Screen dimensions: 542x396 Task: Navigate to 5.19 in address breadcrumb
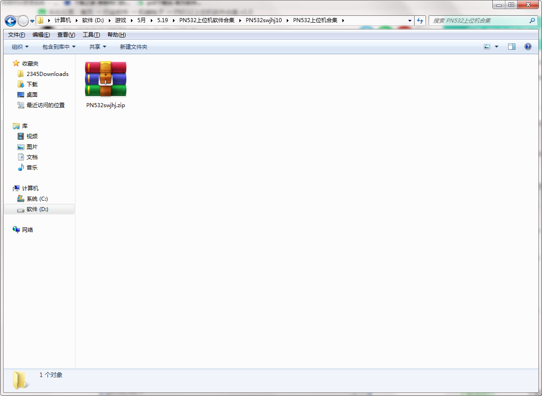tap(163, 20)
